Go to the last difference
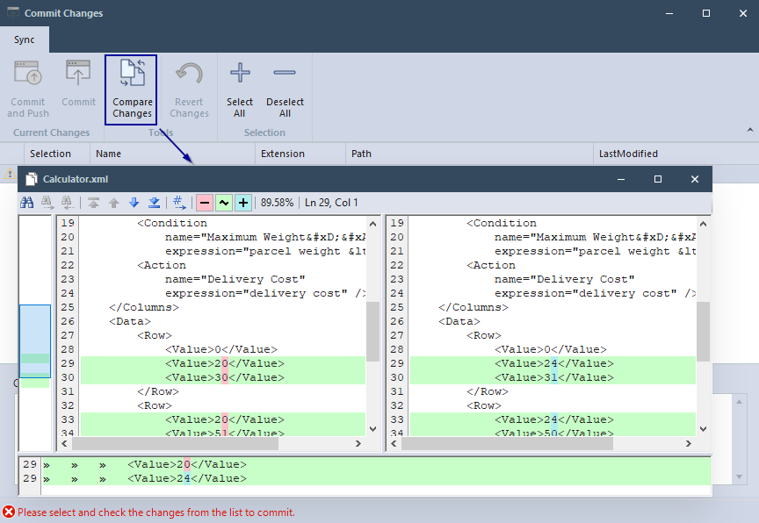The width and height of the screenshot is (759, 523). [x=154, y=203]
